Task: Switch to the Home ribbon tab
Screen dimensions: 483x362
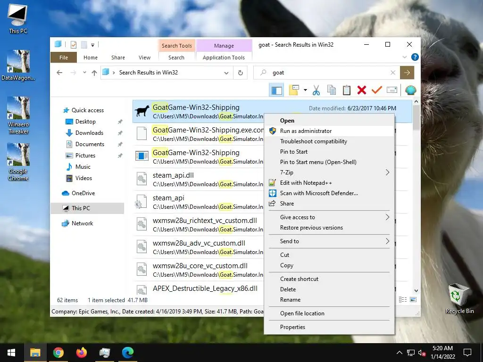Action: coord(90,58)
